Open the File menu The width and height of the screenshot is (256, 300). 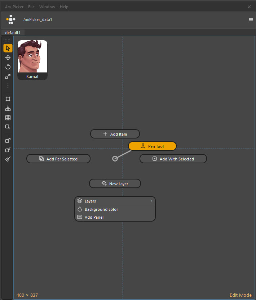31,7
